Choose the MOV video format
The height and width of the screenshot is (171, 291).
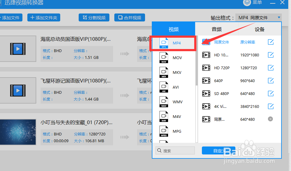click(174, 58)
